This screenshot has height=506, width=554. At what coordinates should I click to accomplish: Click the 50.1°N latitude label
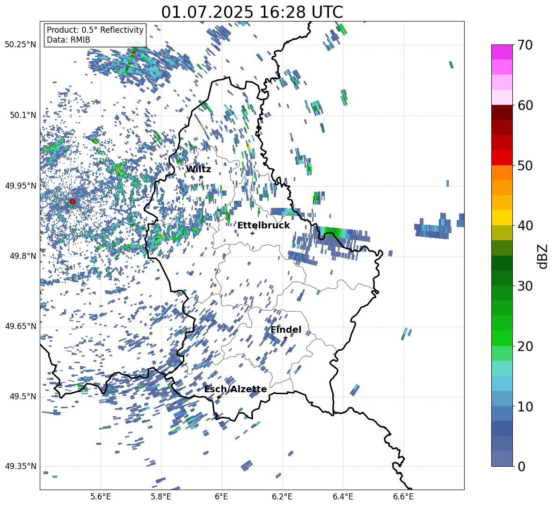click(22, 115)
